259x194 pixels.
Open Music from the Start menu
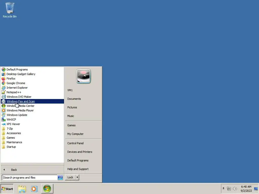tap(71, 116)
